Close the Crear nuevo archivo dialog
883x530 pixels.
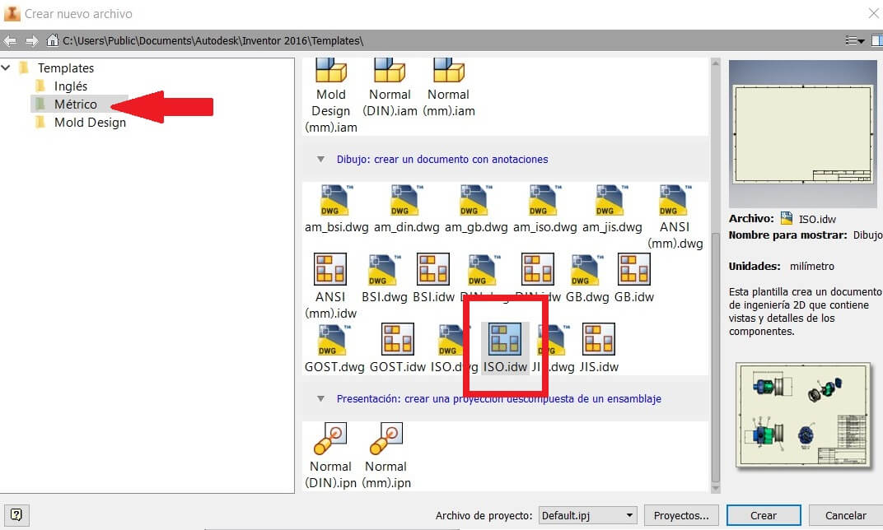click(x=873, y=13)
